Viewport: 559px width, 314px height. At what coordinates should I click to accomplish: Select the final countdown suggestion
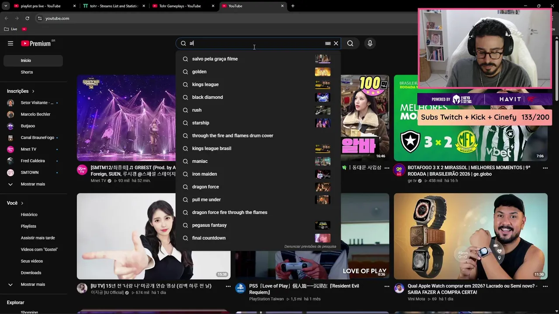(x=258, y=238)
